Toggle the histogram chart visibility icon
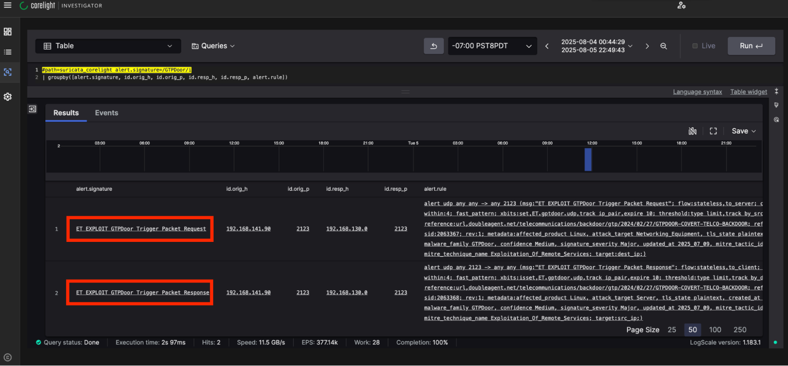 point(692,131)
